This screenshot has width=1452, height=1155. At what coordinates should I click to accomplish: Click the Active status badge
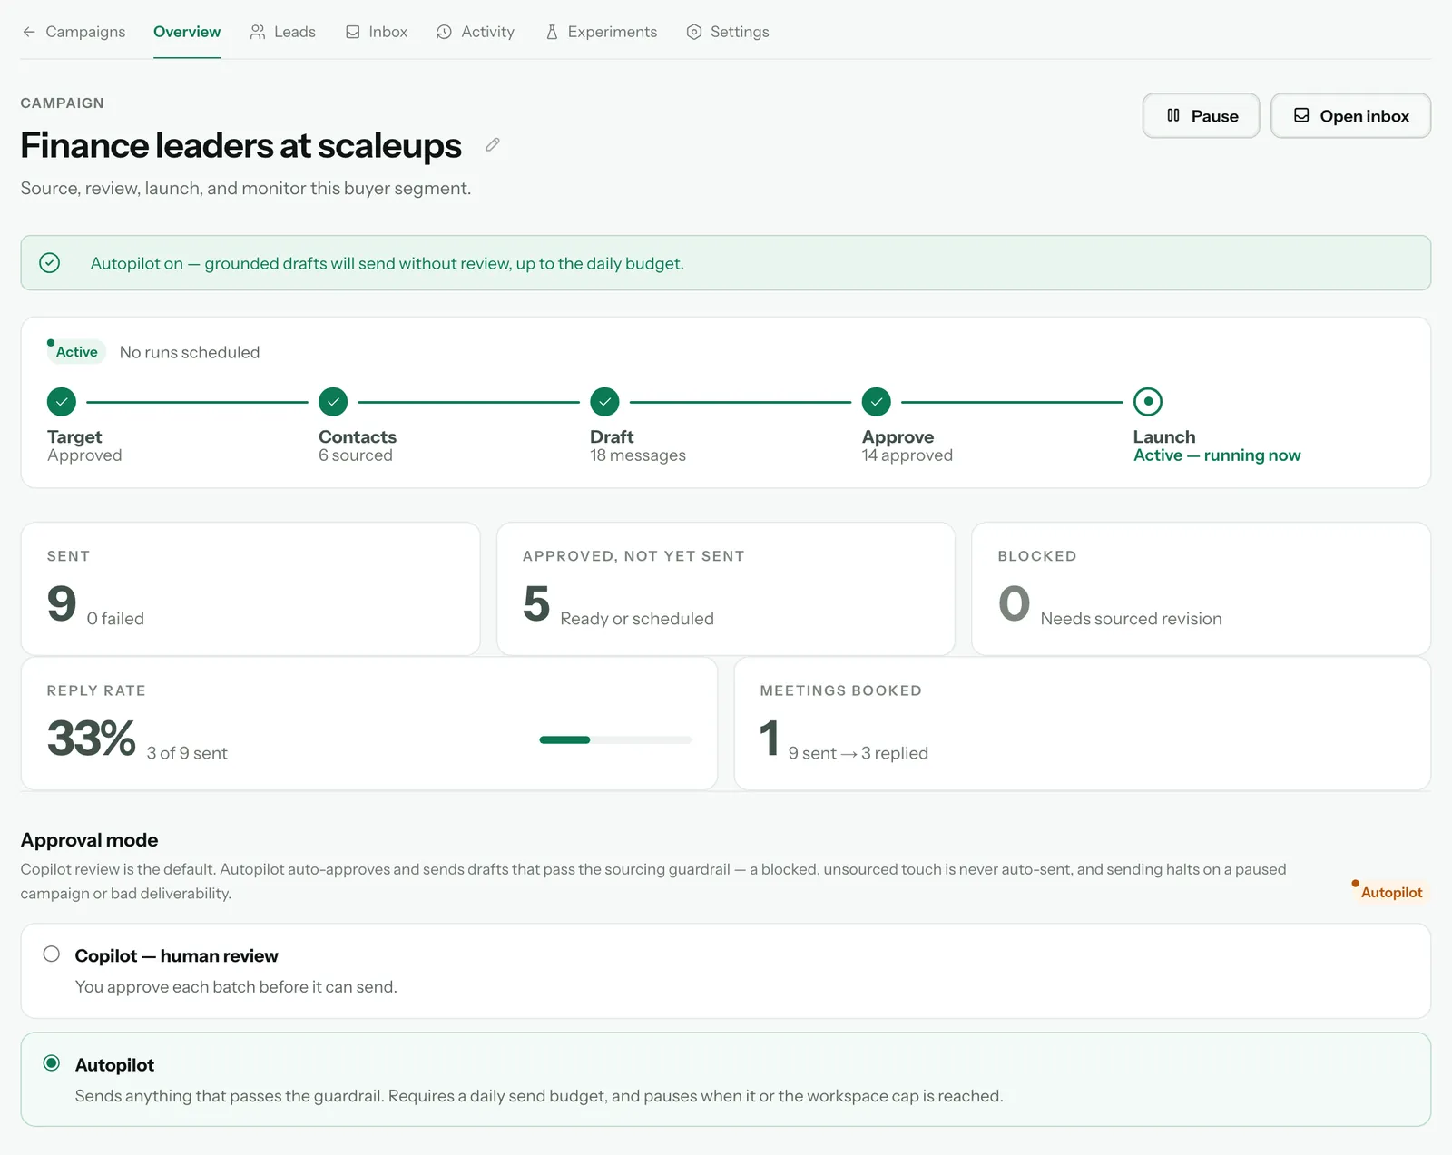click(x=76, y=352)
